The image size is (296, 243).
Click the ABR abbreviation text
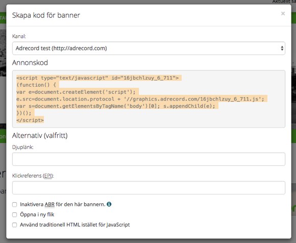click(x=50, y=205)
